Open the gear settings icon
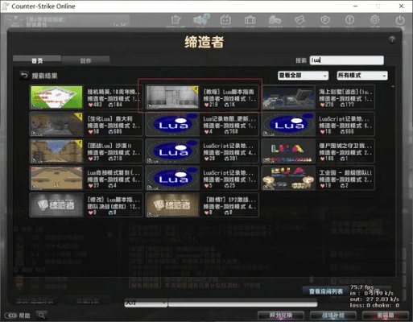This screenshot has height=322, width=413. pyautogui.click(x=374, y=20)
